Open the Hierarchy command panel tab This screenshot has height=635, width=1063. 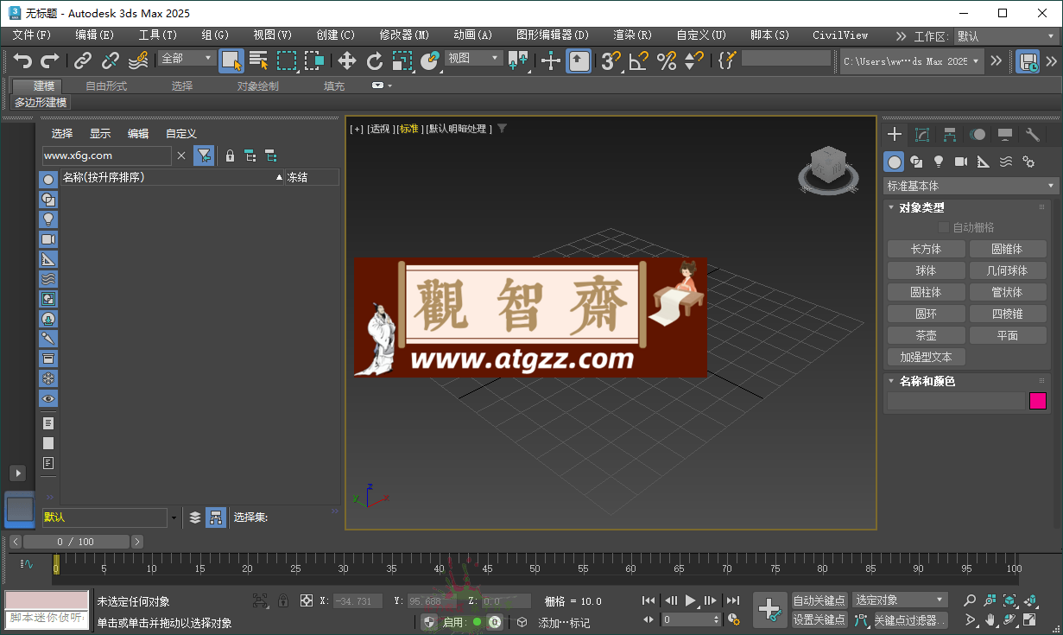tap(950, 135)
